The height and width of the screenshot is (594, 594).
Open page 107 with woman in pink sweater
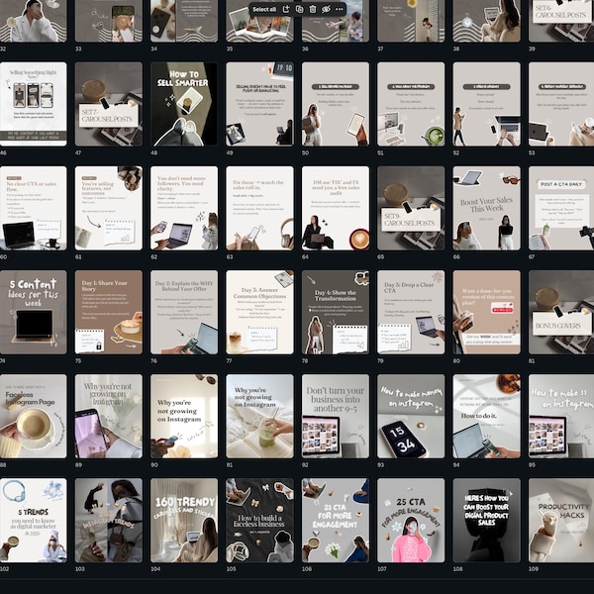click(411, 520)
